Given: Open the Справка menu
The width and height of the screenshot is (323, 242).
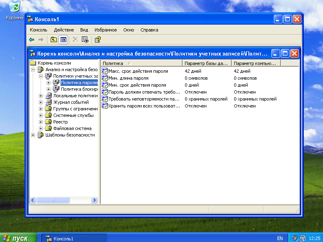Looking at the screenshot, I should tap(149, 30).
